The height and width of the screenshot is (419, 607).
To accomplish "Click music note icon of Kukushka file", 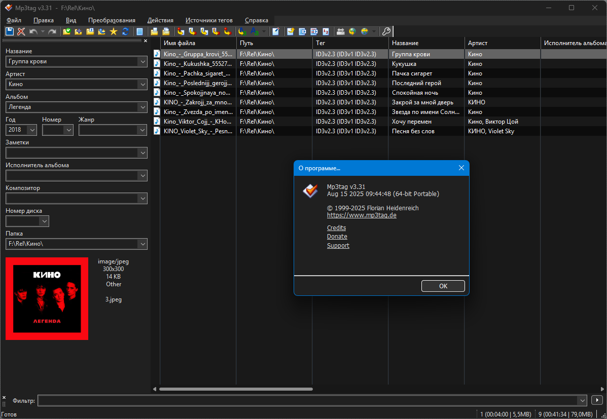I will coord(157,63).
